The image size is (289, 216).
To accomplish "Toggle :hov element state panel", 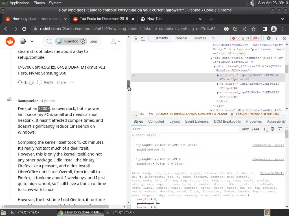I will click(x=245, y=129).
